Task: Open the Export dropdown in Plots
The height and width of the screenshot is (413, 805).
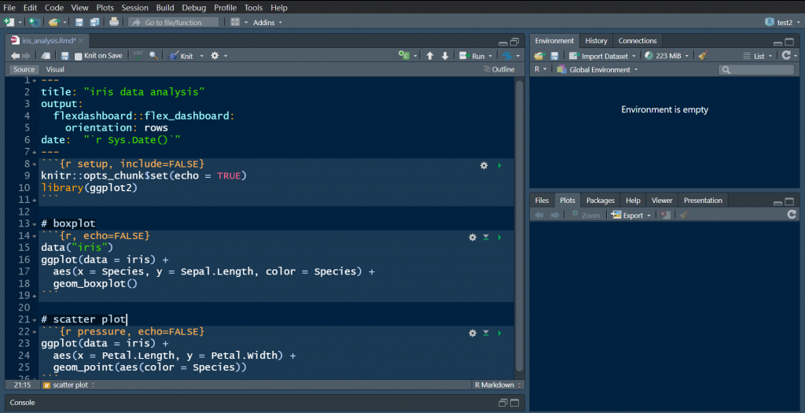Action: (631, 216)
